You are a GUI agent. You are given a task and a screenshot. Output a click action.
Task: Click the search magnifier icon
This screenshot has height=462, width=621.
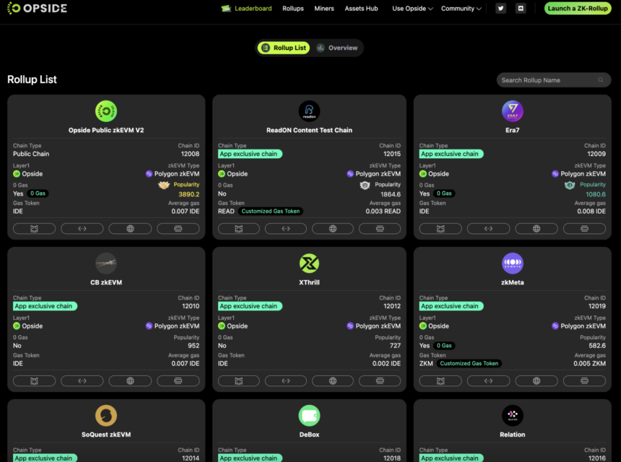[x=600, y=80]
